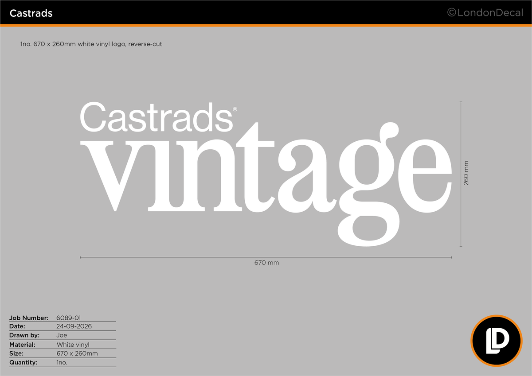532x376 pixels.
Task: Click the Material value White vinyl
Action: [x=73, y=345]
